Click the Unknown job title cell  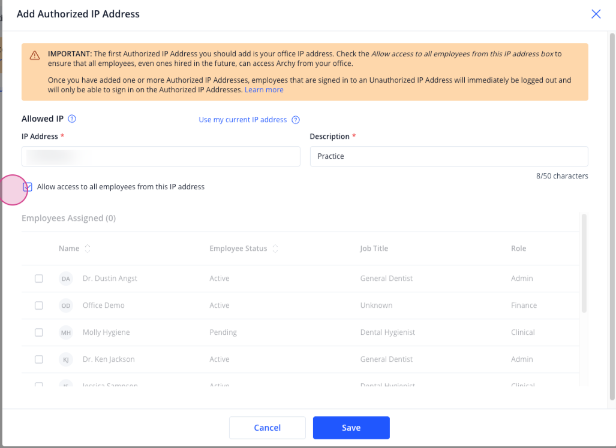pos(376,305)
